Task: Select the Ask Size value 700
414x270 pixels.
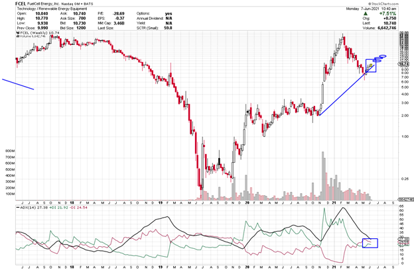Action: click(82, 19)
